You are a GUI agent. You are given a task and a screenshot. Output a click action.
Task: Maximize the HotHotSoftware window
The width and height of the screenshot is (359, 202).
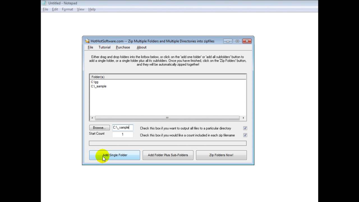tap(237, 41)
